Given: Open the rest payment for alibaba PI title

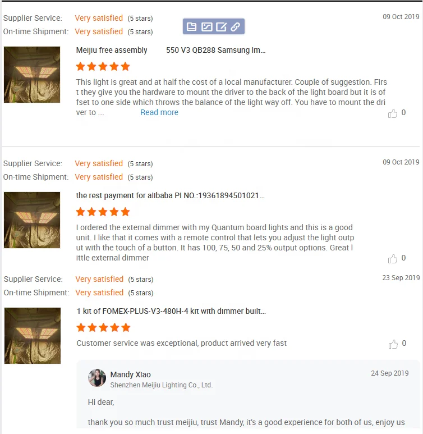Looking at the screenshot, I should [170, 195].
